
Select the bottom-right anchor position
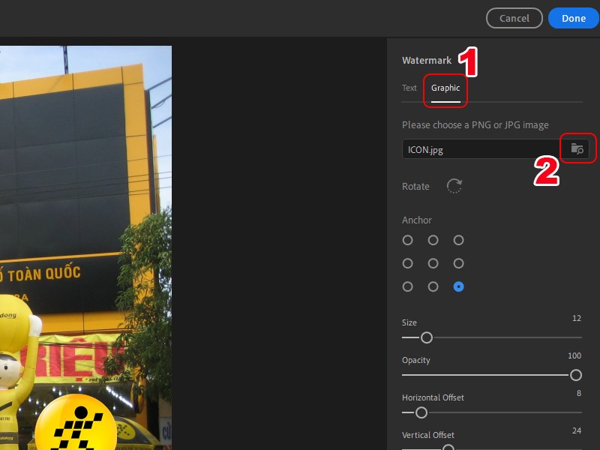tap(458, 286)
